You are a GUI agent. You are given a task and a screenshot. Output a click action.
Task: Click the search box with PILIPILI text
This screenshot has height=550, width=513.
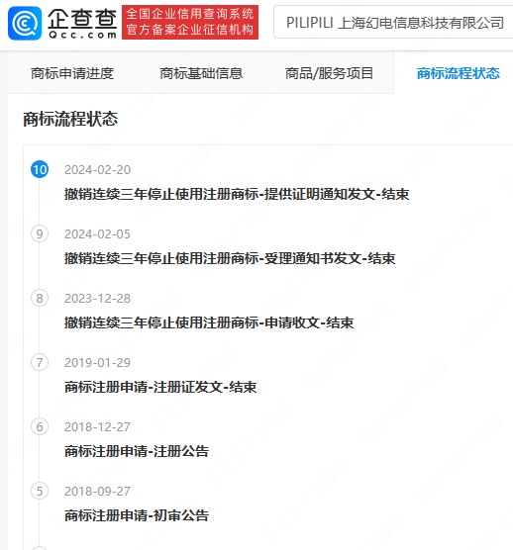pos(393,23)
